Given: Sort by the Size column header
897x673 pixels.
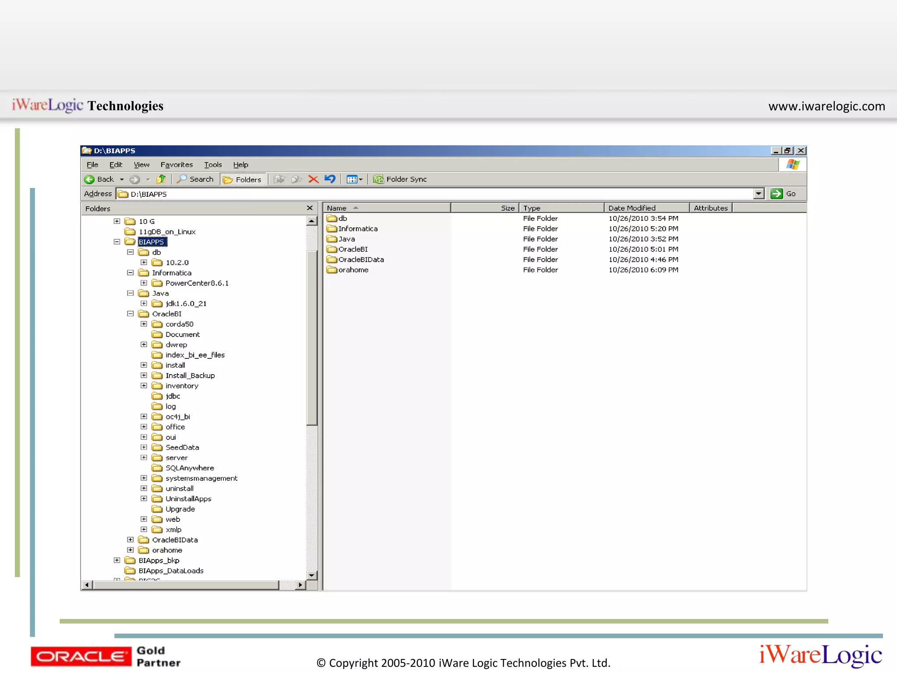Looking at the screenshot, I should click(x=485, y=208).
